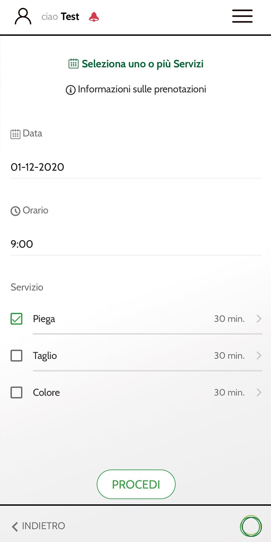Tap the red notification bell
Image resolution: width=271 pixels, height=542 pixels.
[x=94, y=17]
